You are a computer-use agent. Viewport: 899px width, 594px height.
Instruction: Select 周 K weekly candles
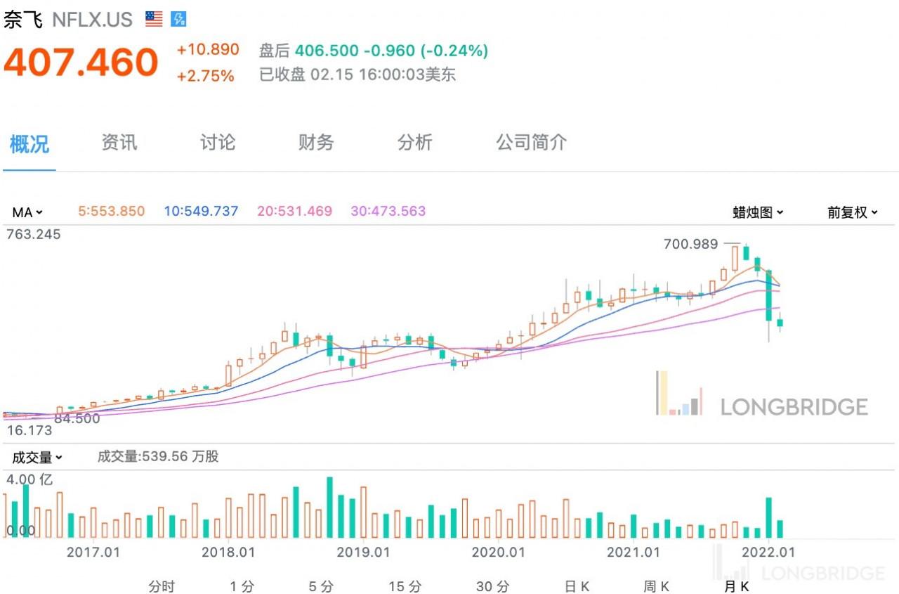pos(656,586)
